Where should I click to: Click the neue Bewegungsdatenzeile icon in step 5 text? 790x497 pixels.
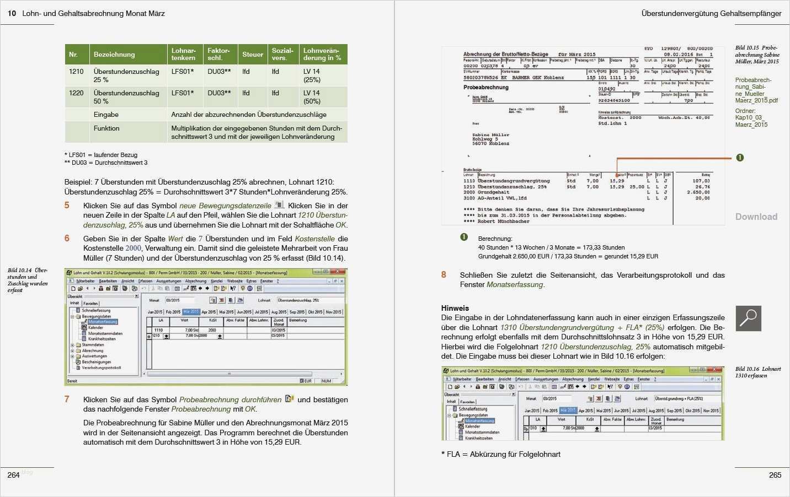coord(279,205)
